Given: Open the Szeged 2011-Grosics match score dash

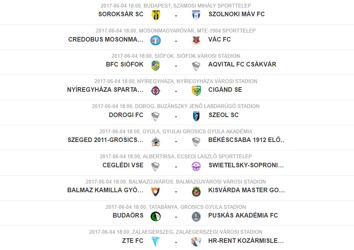Looking at the screenshot, I should pos(176,142).
